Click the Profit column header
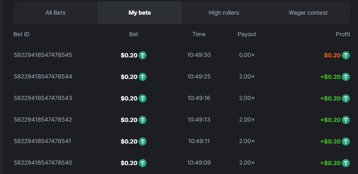This screenshot has width=358, height=174. click(343, 34)
